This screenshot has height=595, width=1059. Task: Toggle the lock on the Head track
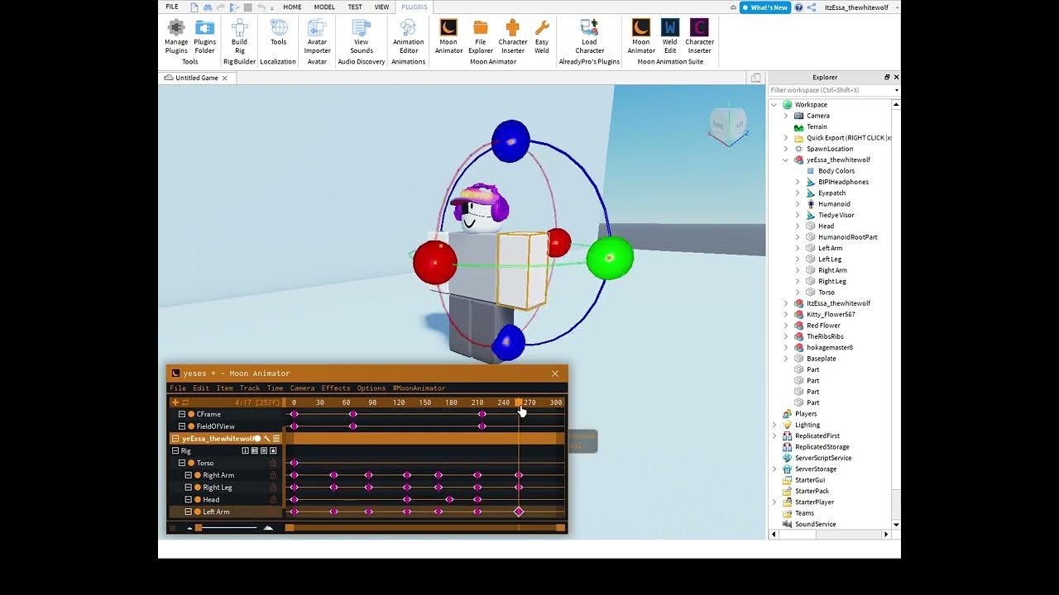pyautogui.click(x=273, y=500)
